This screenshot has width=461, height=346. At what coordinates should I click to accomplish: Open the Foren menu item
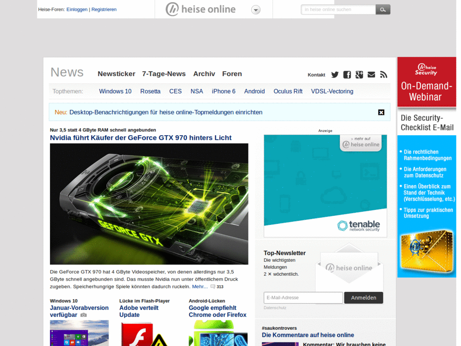[x=232, y=74]
